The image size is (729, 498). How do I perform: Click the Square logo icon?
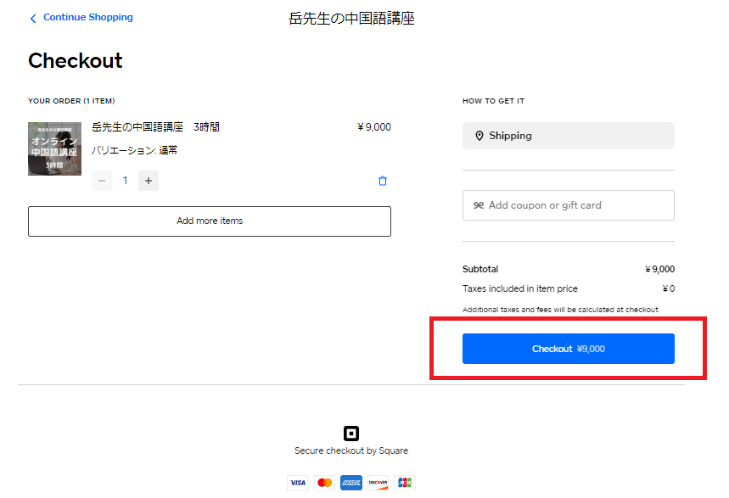(351, 434)
